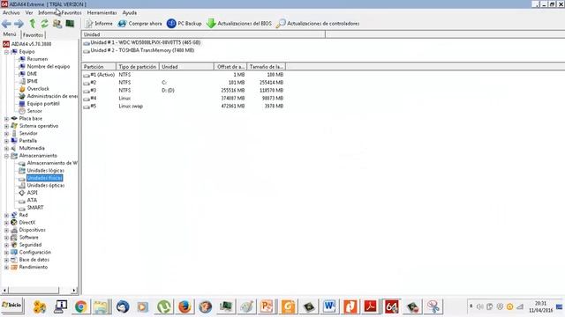Select the Rendimiento tree item
565x317 pixels.
(34, 267)
